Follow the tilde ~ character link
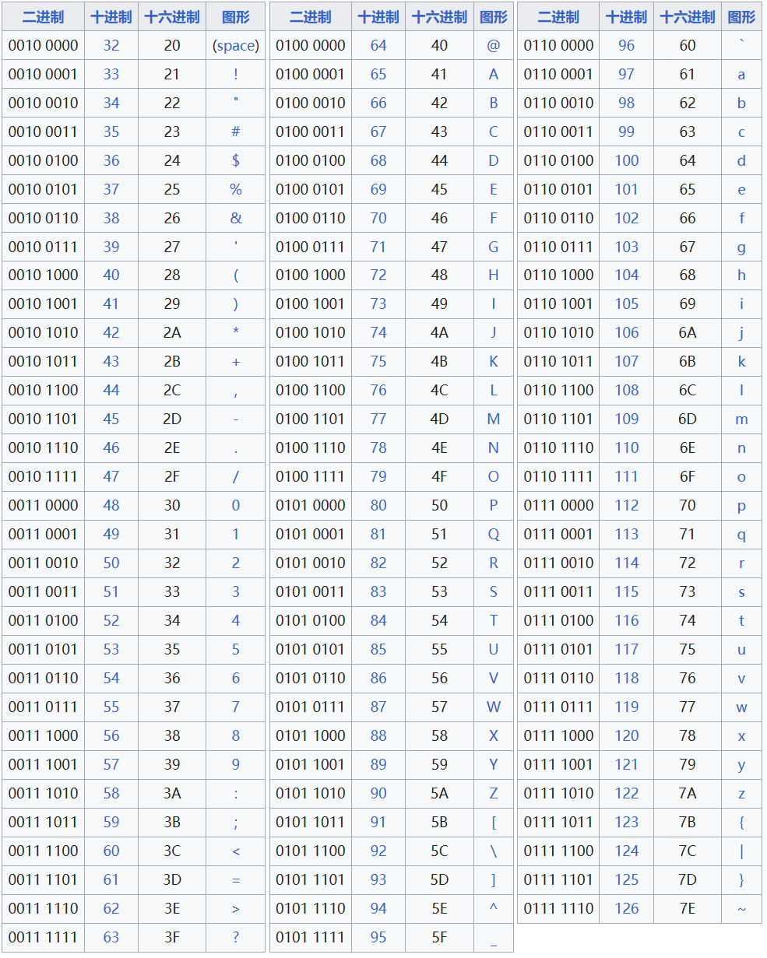The image size is (767, 958). pos(741,908)
